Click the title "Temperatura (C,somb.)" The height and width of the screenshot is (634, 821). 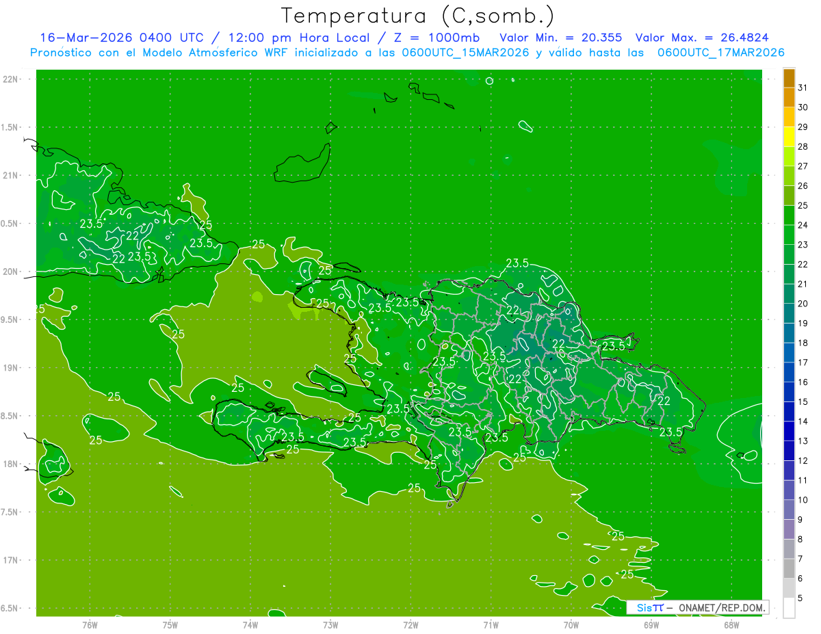(417, 16)
